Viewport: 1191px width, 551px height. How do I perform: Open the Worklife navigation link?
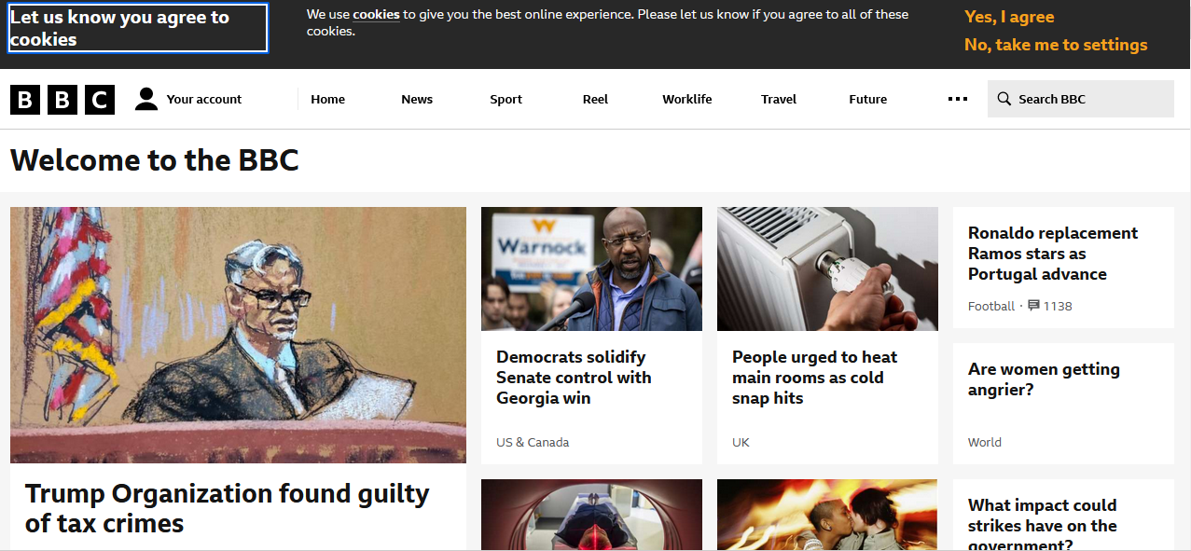pos(687,99)
